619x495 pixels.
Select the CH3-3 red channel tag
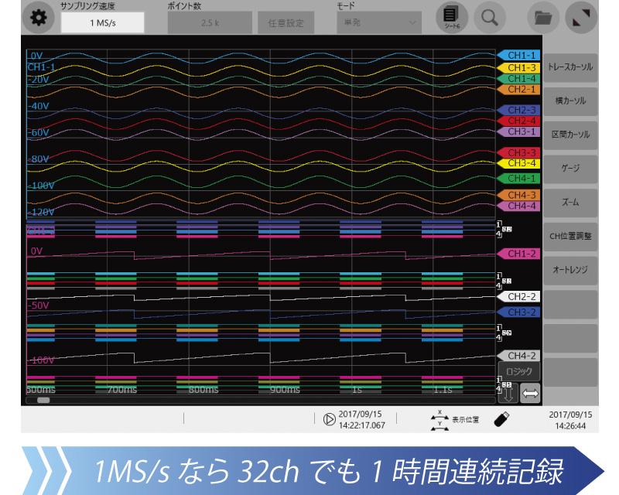pos(518,152)
